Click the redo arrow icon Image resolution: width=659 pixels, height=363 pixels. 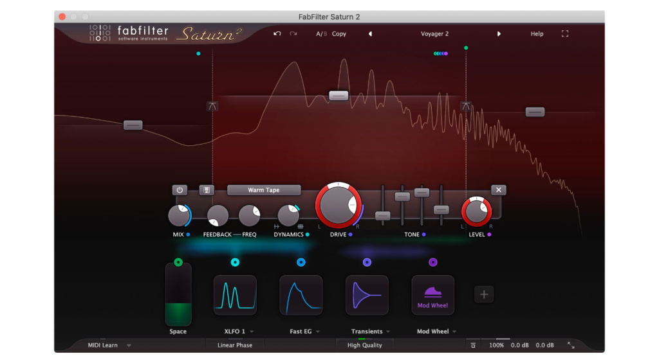pyautogui.click(x=293, y=33)
